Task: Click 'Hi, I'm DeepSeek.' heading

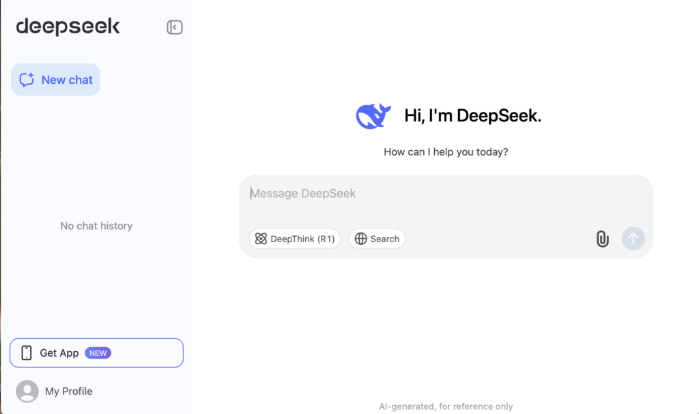Action: [472, 116]
